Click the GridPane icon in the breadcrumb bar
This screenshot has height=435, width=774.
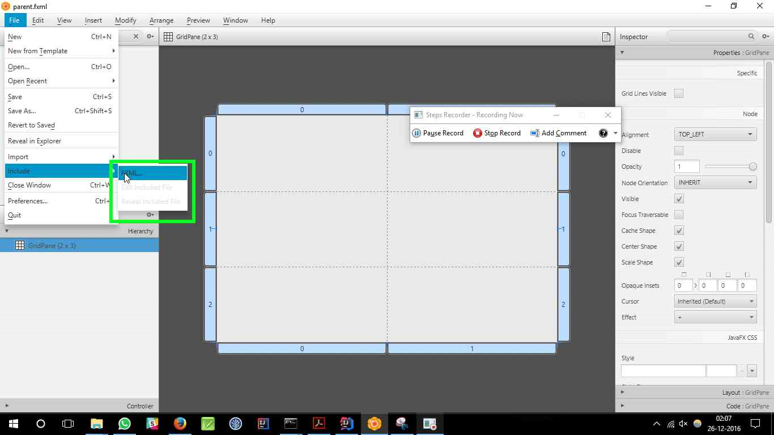point(168,37)
